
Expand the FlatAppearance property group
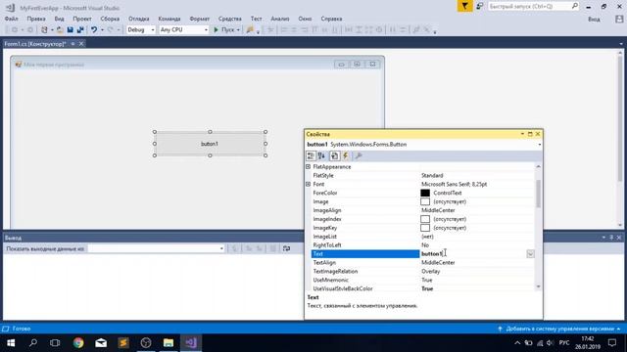309,167
